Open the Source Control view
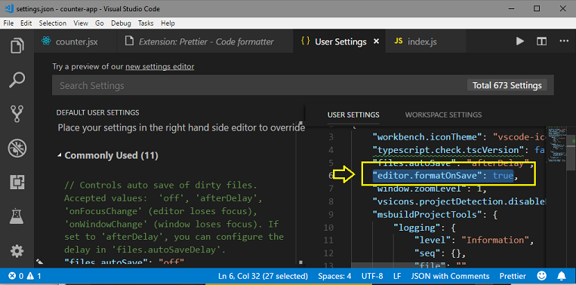The image size is (576, 285). (x=17, y=114)
